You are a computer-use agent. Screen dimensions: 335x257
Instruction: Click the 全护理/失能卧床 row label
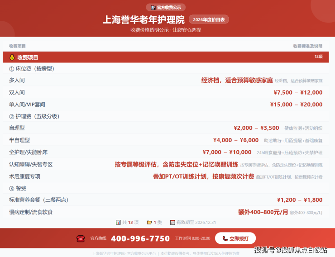tap(28, 152)
